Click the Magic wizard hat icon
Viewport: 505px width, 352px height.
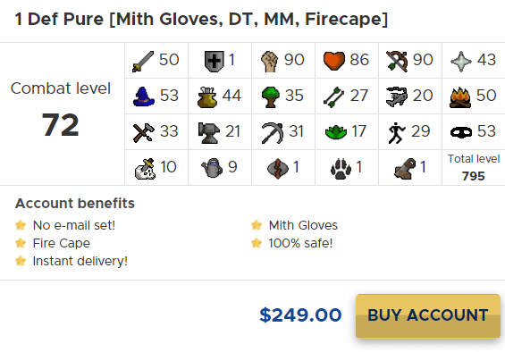tap(144, 96)
